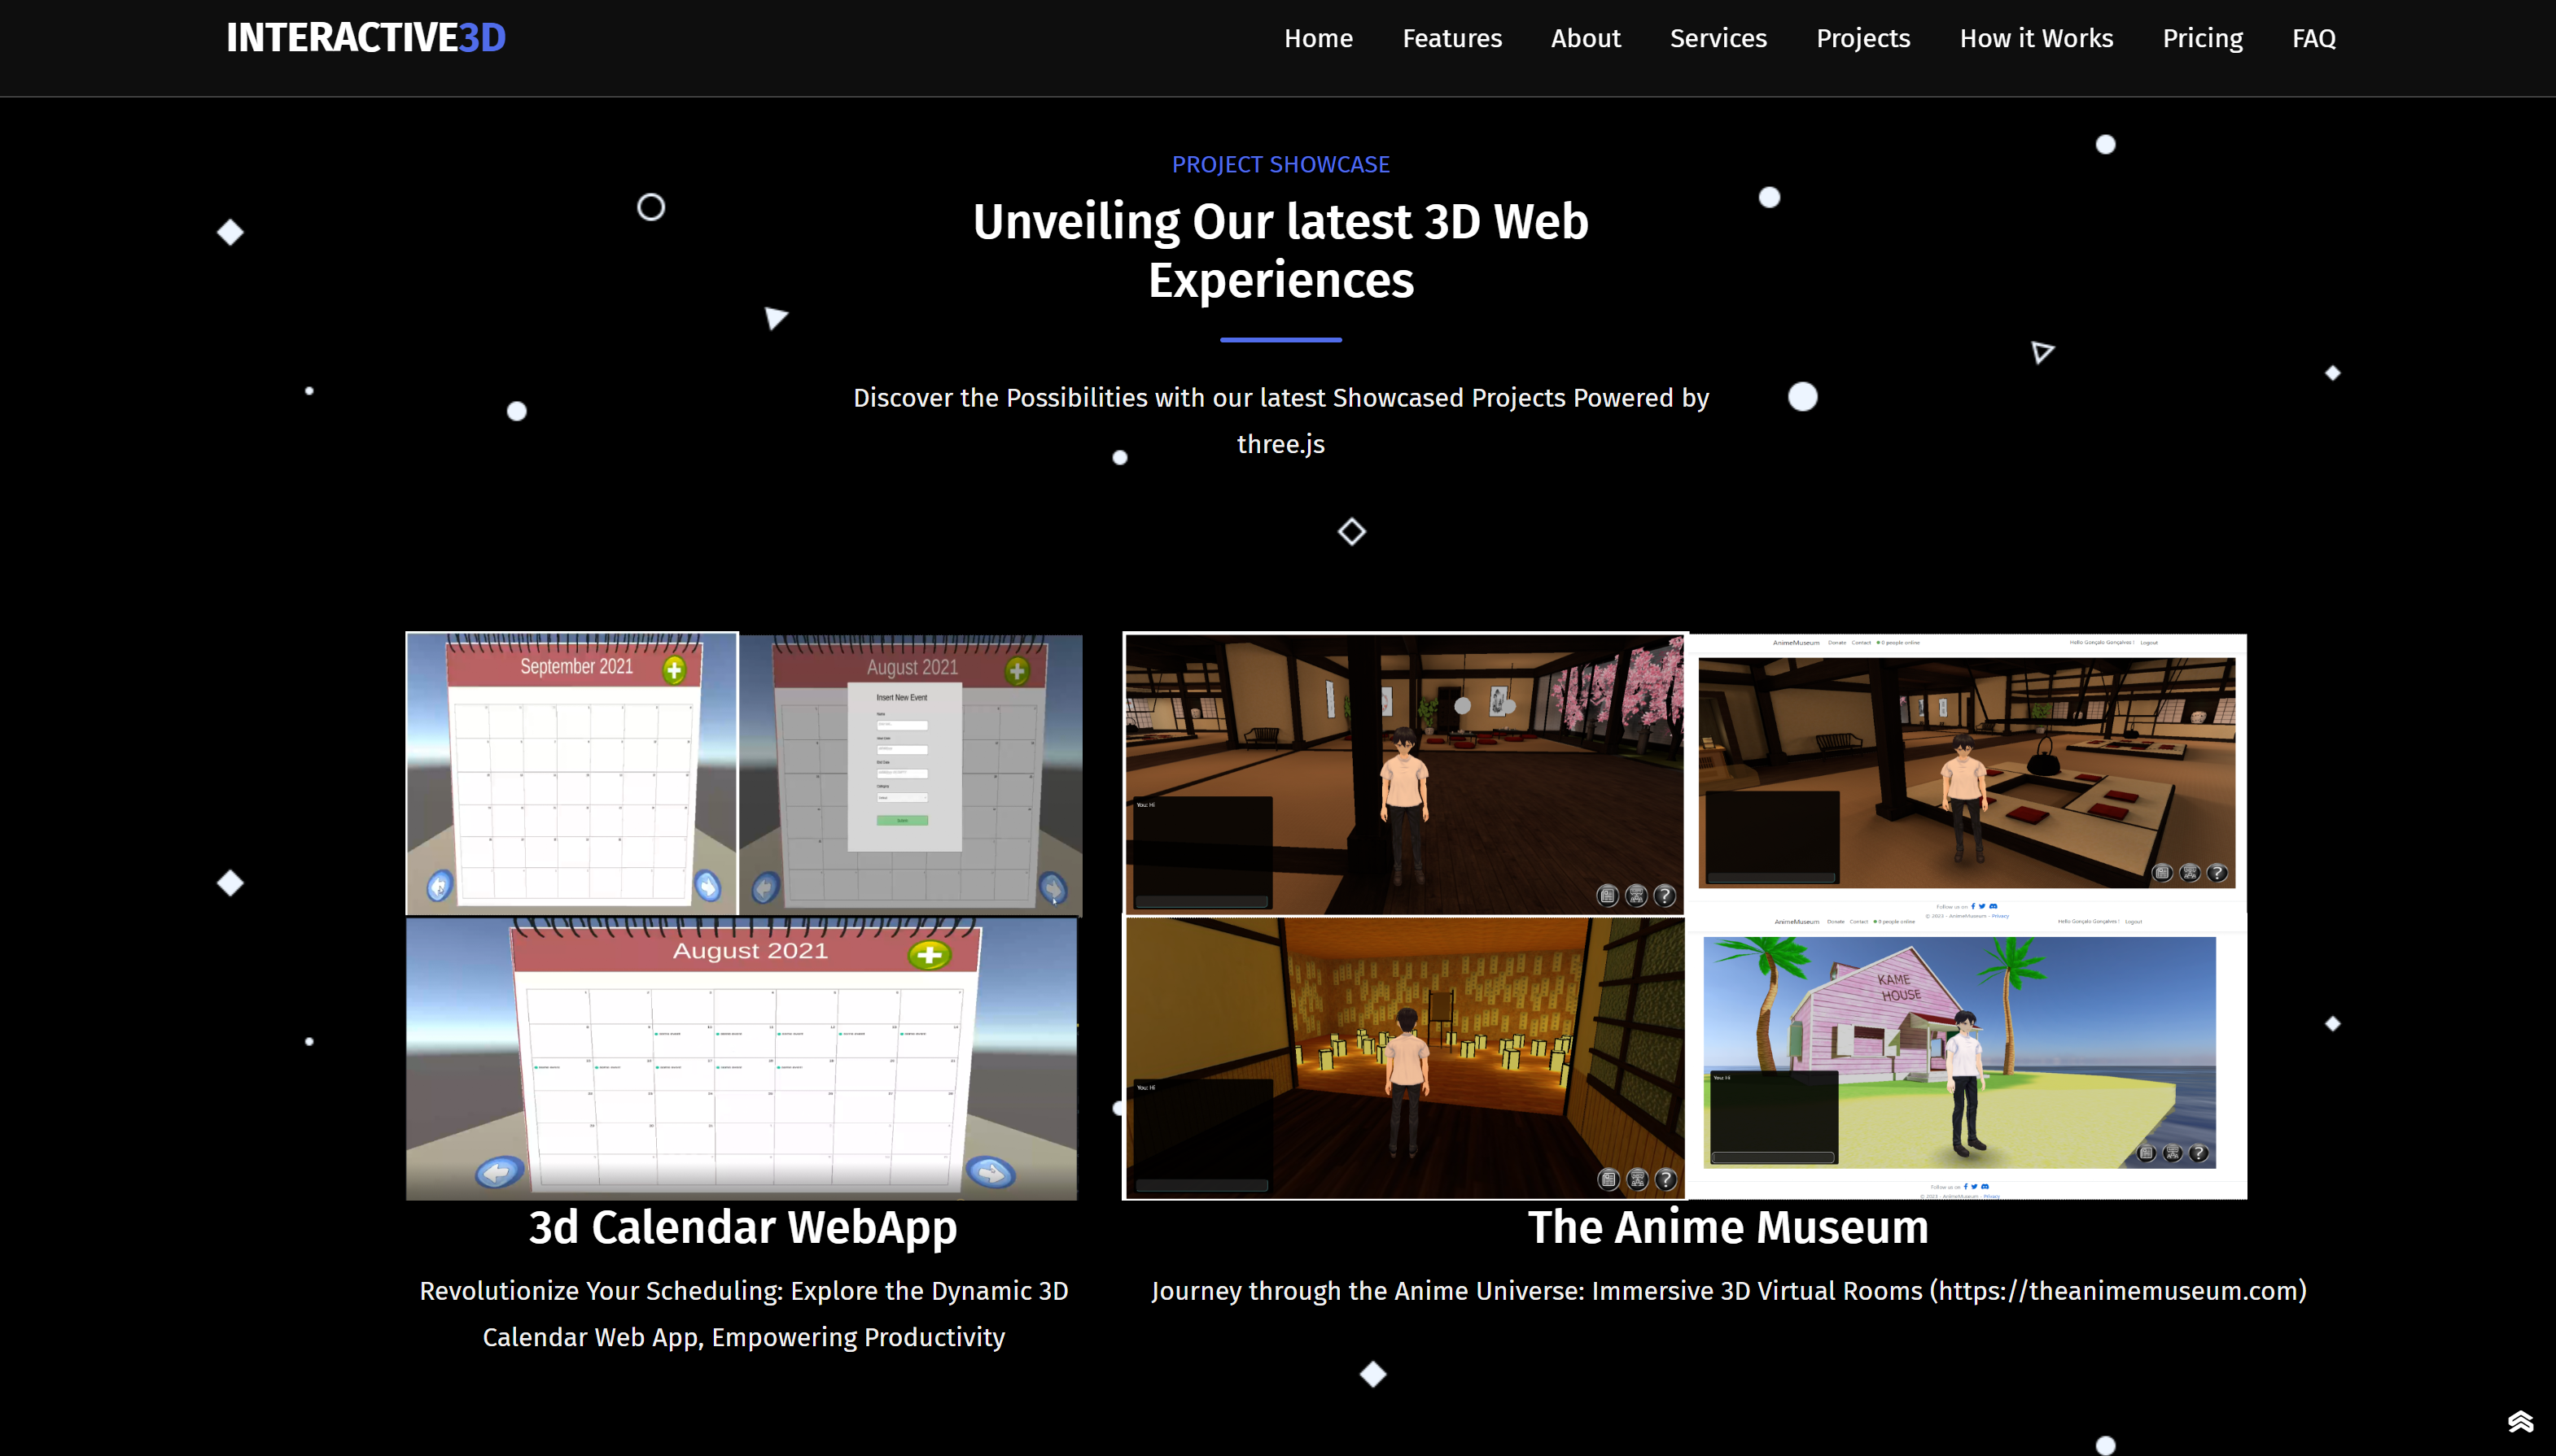Click the right arrow on the September 2021 calendar

(x=707, y=886)
